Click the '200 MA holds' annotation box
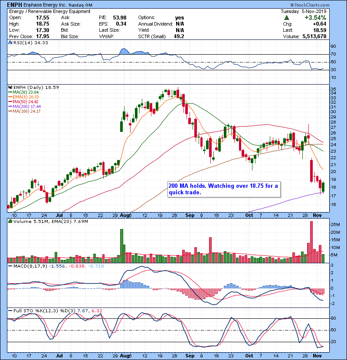Viewport: 347px width, 360px height. [224, 189]
